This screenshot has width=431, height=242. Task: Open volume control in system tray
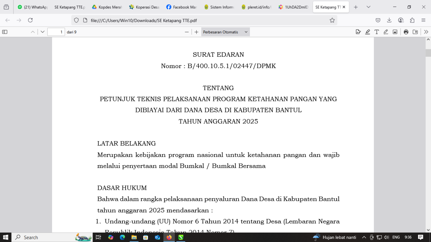click(387, 237)
